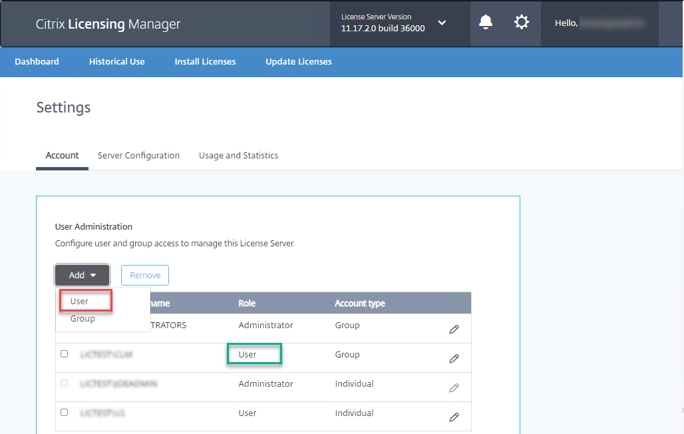Click the Hello user account area
The height and width of the screenshot is (434, 684).
(x=599, y=23)
